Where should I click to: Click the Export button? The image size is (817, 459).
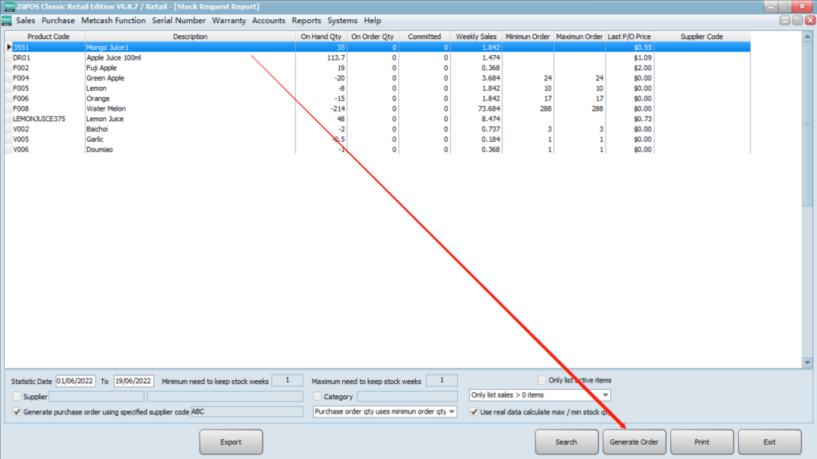[231, 441]
